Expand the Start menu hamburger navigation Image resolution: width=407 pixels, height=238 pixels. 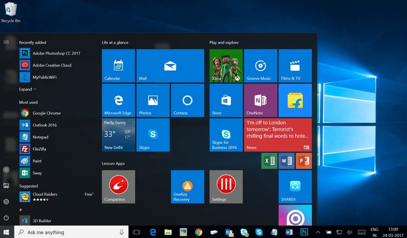6,42
